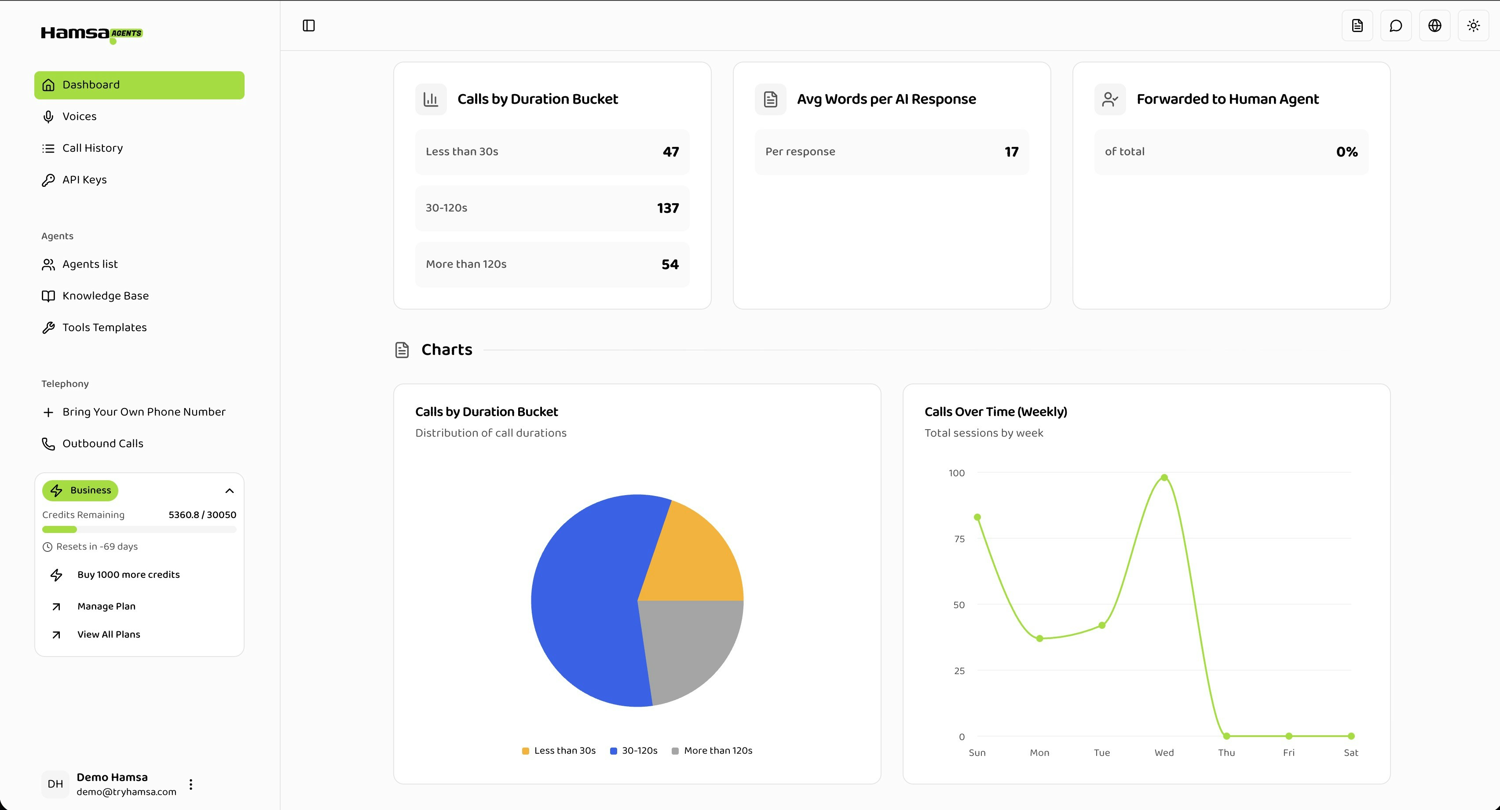Switch to the Dashboard section
This screenshot has height=810, width=1500.
pos(90,84)
